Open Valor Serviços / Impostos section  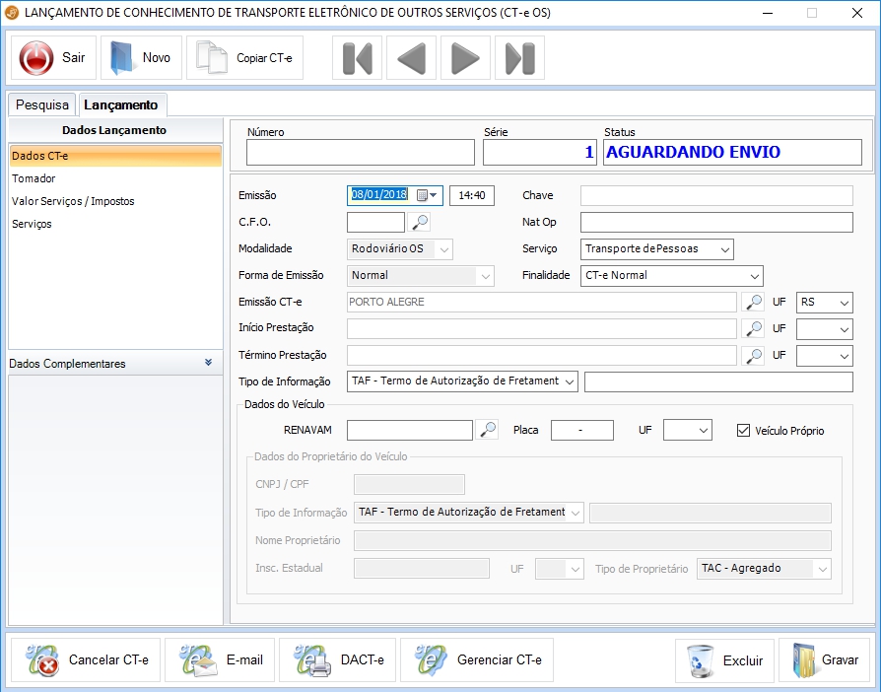[x=115, y=201]
